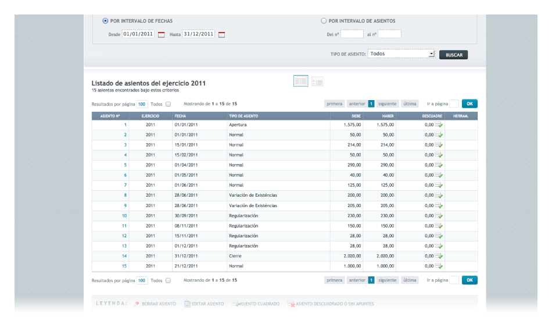Open the Tipo de Asiento dropdown
Image resolution: width=552 pixels, height=327 pixels.
[x=402, y=54]
